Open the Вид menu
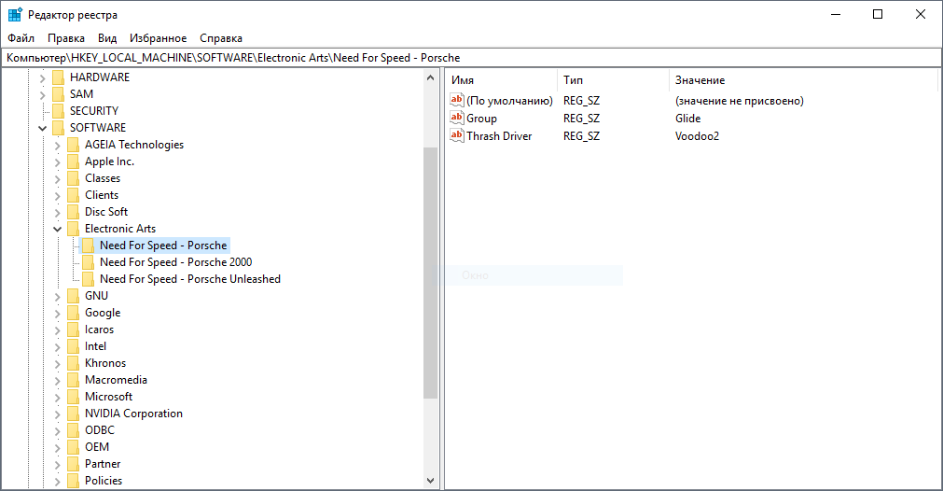943x491 pixels. (107, 38)
